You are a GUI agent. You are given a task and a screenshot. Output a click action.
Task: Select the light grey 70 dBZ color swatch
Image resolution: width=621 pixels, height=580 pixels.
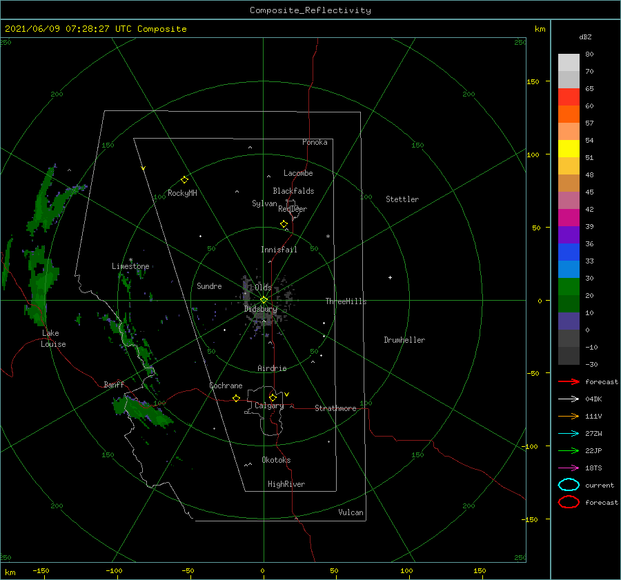(569, 63)
